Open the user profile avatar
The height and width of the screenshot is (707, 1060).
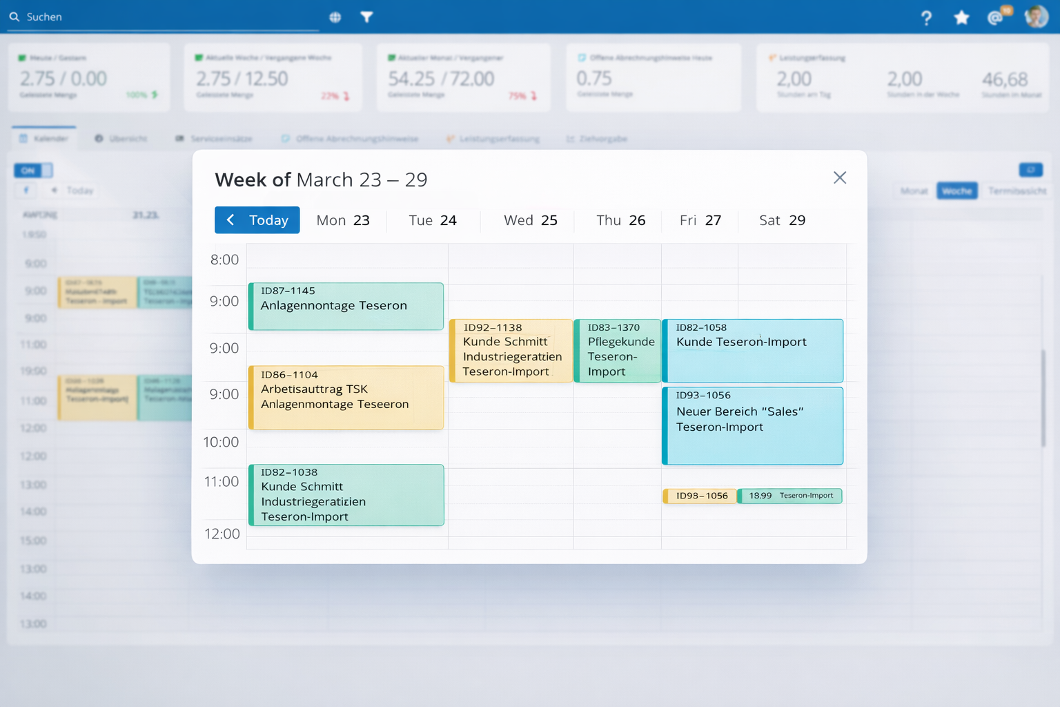pyautogui.click(x=1036, y=17)
